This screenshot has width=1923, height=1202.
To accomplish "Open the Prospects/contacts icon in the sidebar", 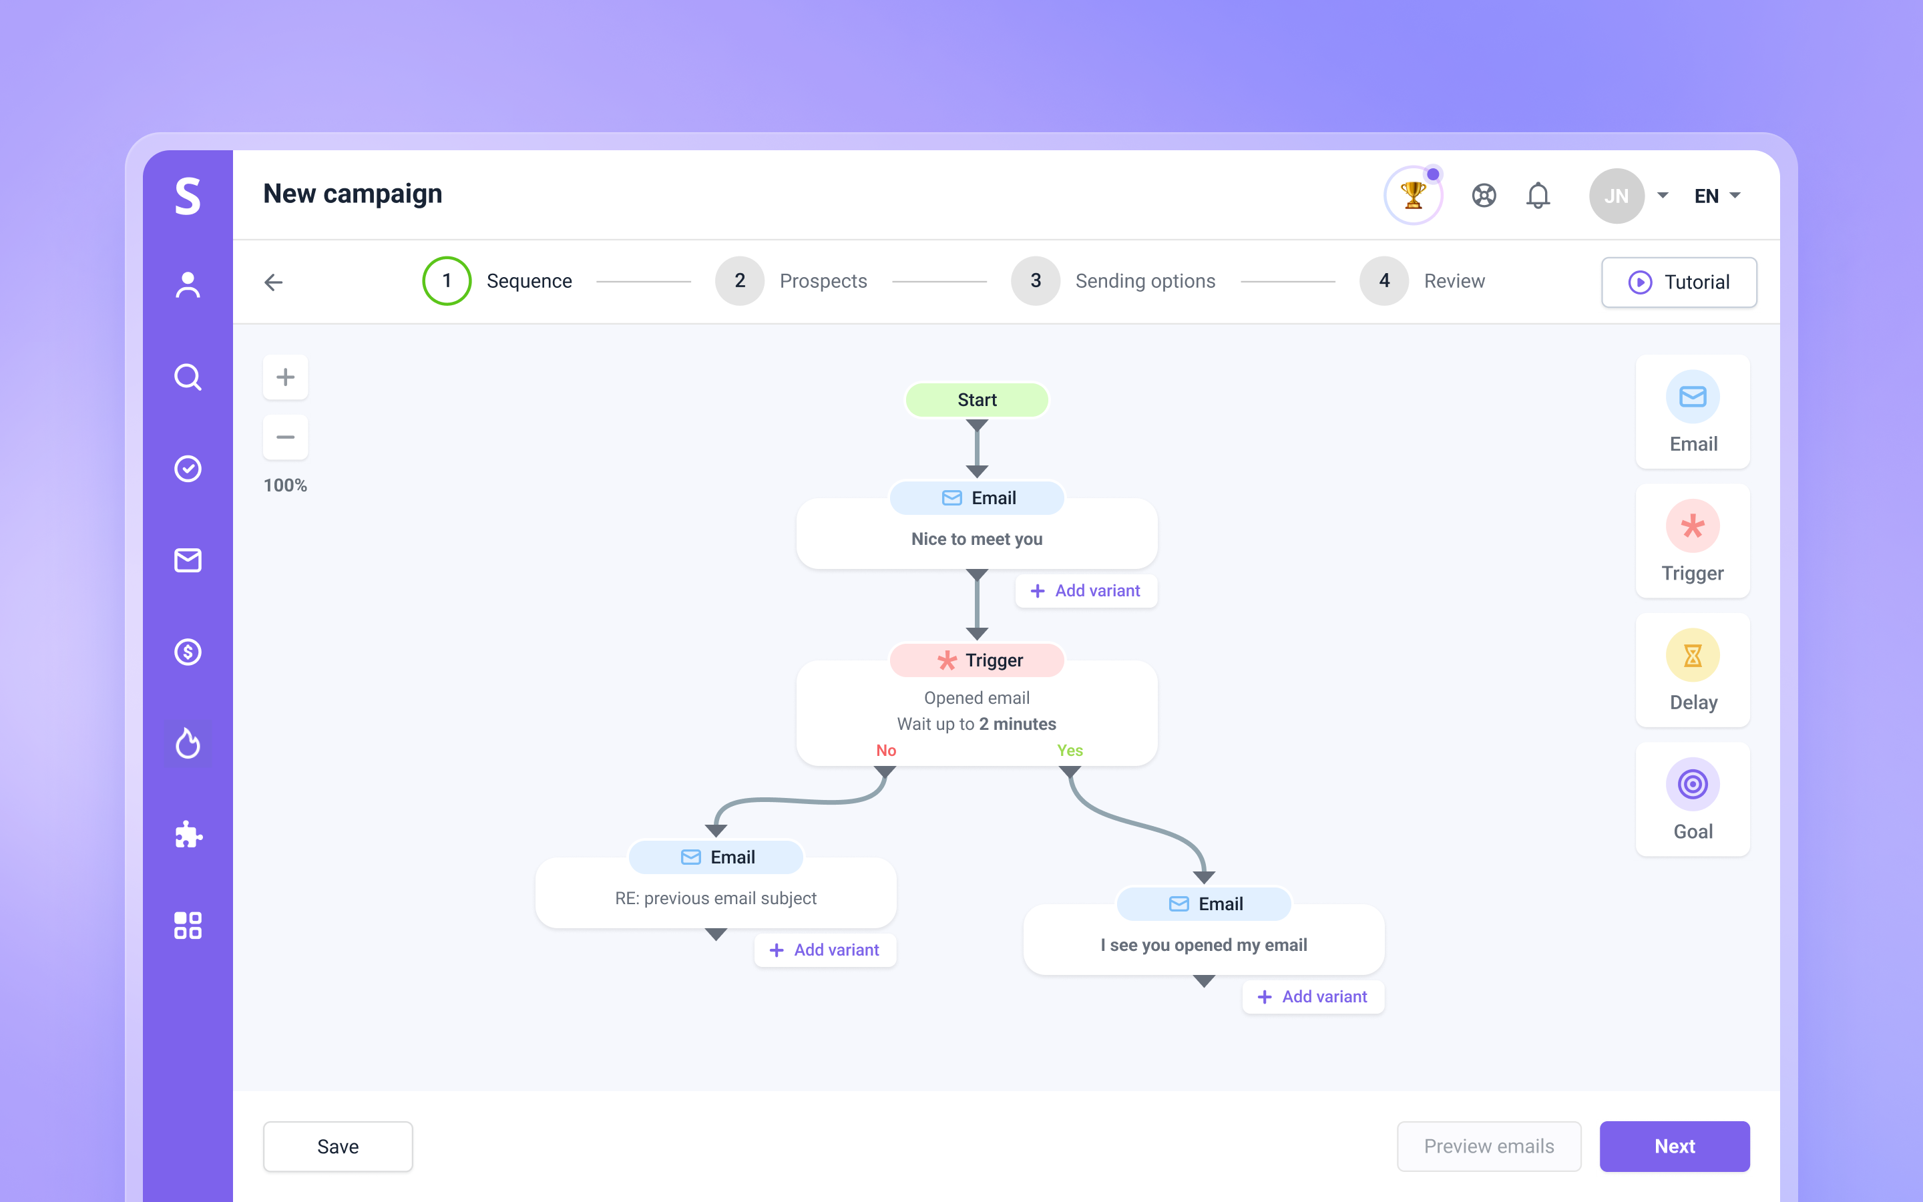I will (x=188, y=284).
